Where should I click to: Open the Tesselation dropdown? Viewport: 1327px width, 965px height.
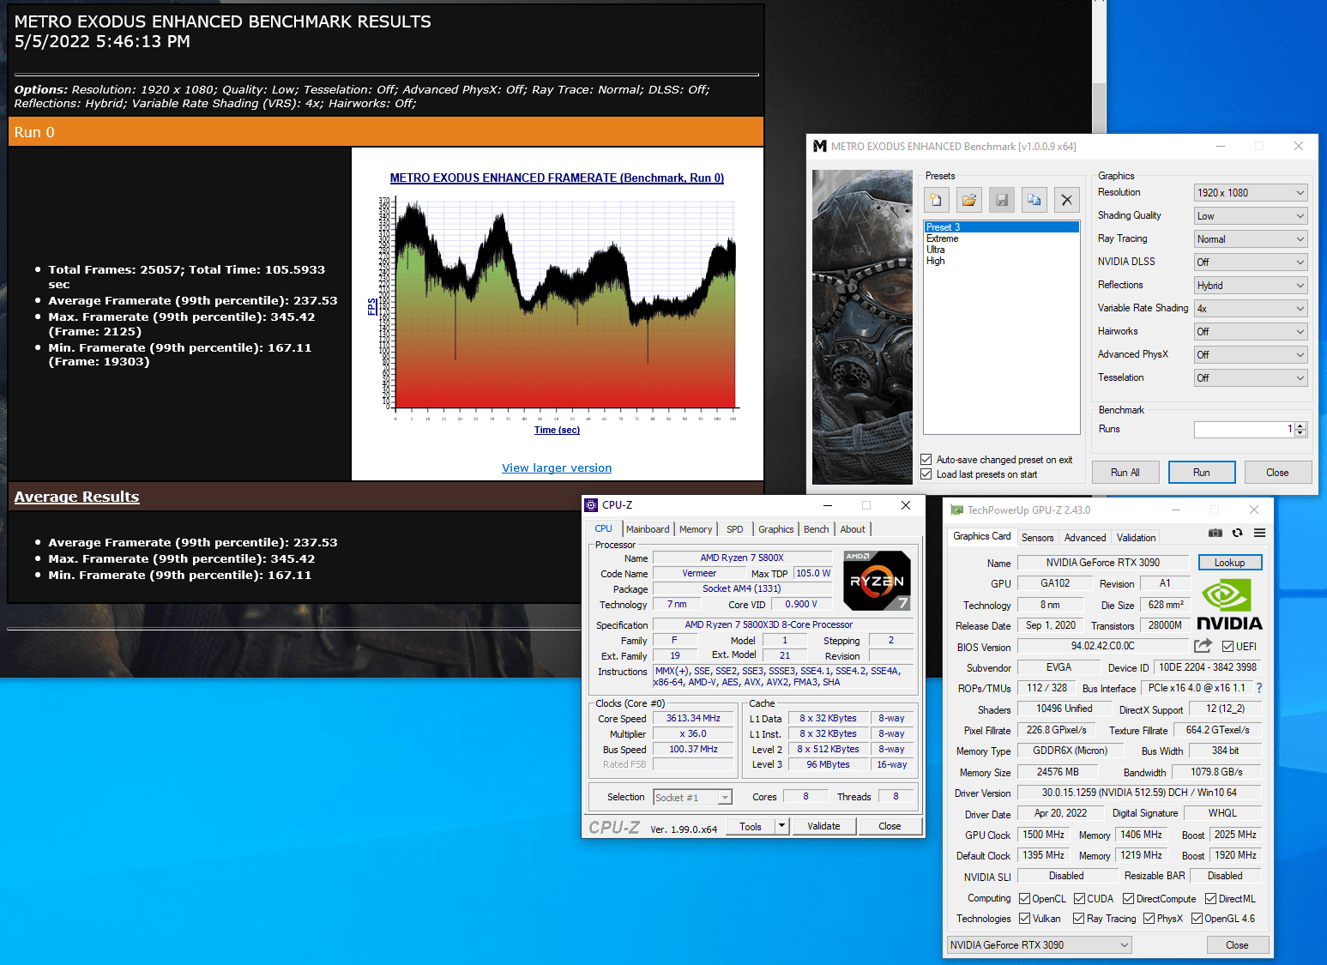click(1251, 378)
